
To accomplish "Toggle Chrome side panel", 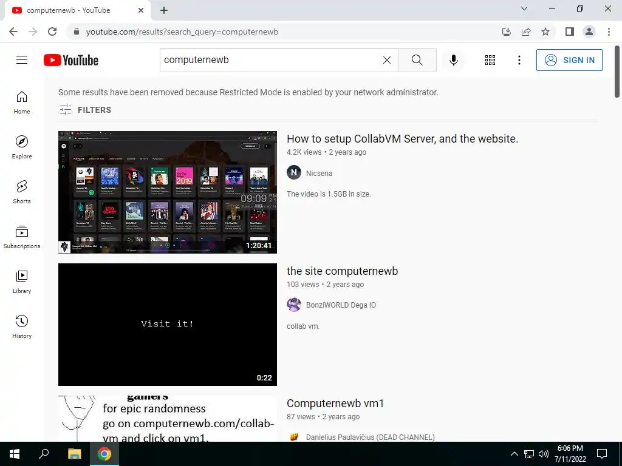I will click(570, 32).
